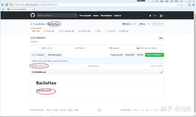
Task: Click footer GitHub logo mark
Action: (100, 110)
